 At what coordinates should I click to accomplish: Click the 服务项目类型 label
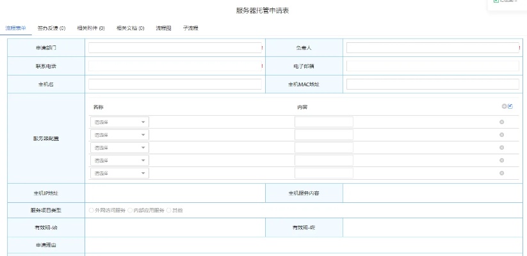(x=46, y=211)
